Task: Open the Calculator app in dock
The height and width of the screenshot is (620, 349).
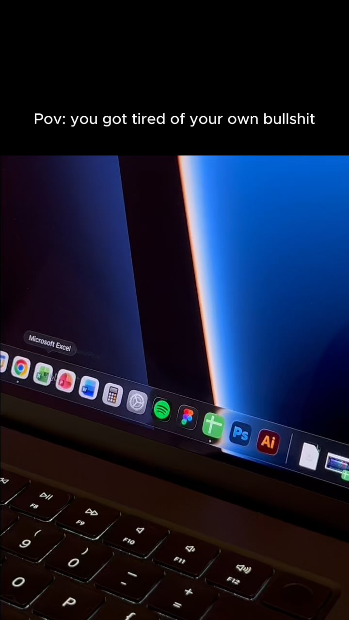Action: 112,395
